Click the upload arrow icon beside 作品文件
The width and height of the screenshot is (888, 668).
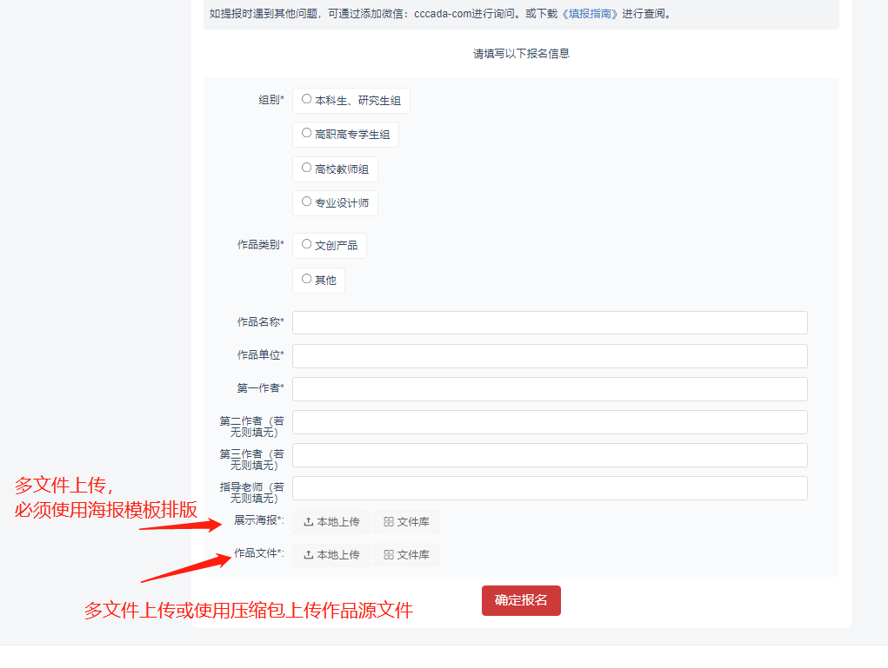(308, 555)
